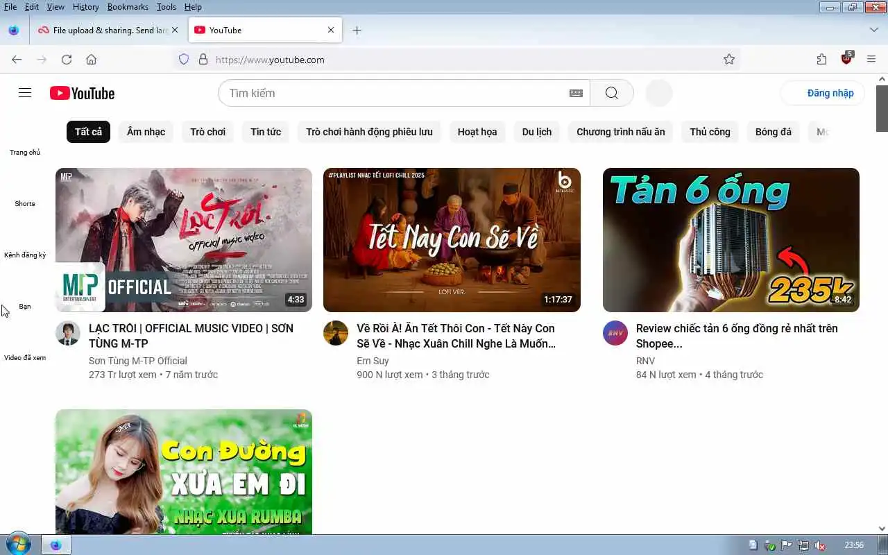This screenshot has width=888, height=555.
Task: Open Bạn in sidebar
Action: click(x=25, y=307)
